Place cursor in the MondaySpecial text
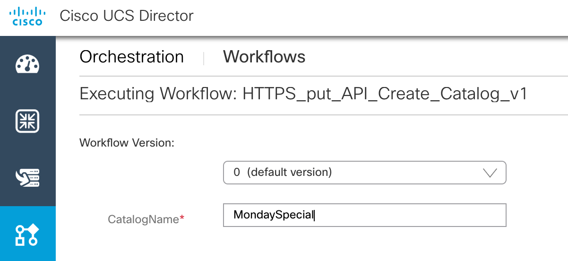 point(274,215)
